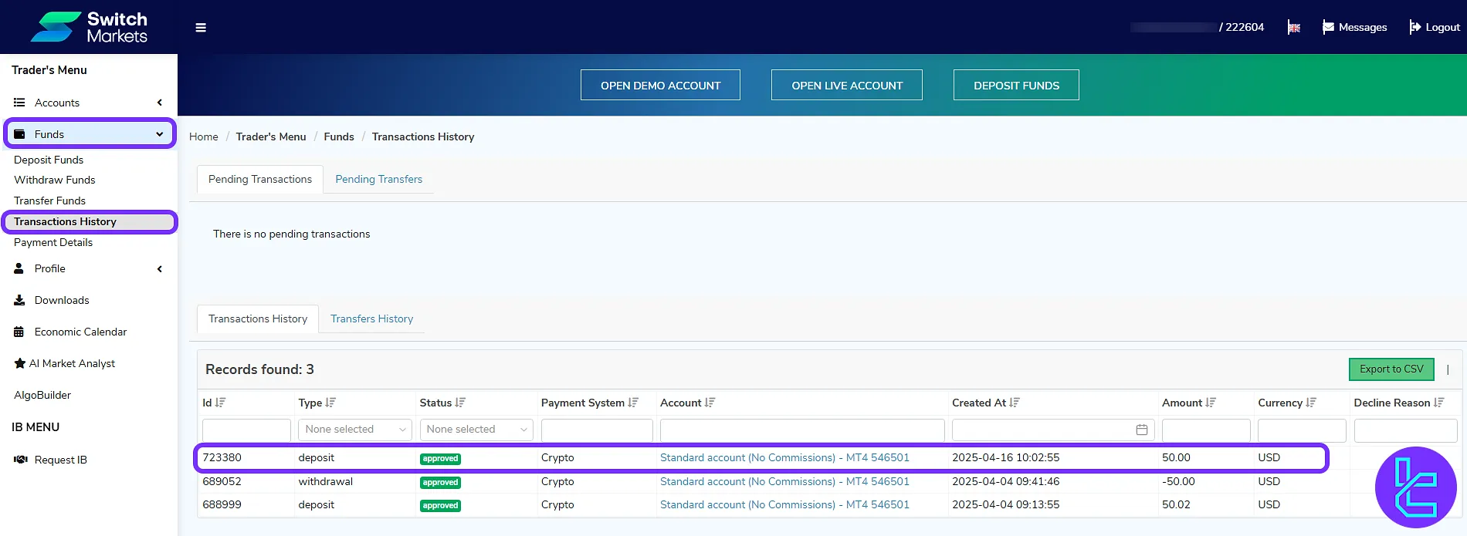Expand the Accounts menu chevron

pyautogui.click(x=160, y=103)
